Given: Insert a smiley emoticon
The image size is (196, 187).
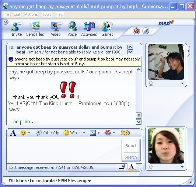Looking at the screenshot, I should (x=23, y=133).
